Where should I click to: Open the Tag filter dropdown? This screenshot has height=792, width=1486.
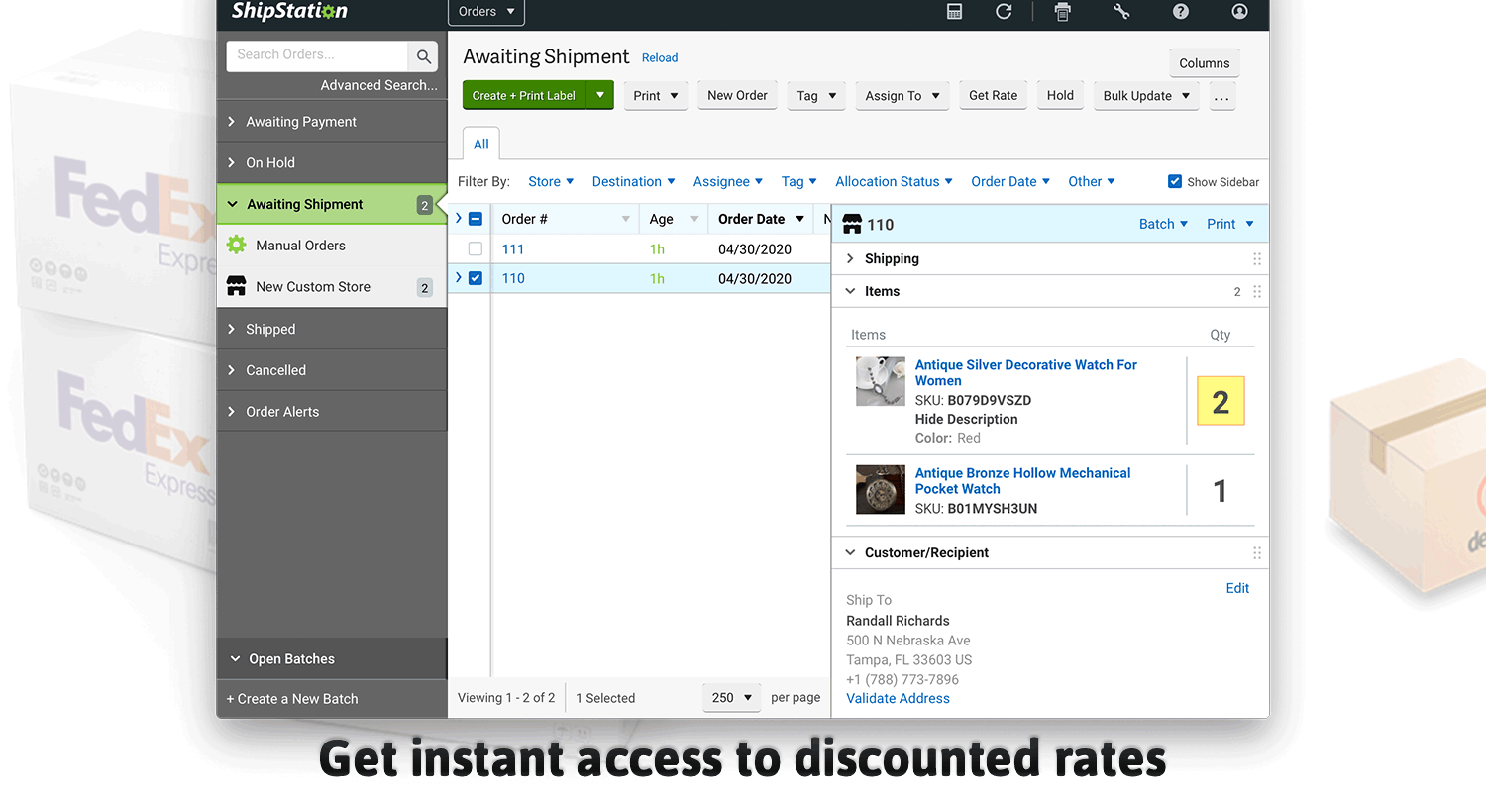(x=798, y=181)
